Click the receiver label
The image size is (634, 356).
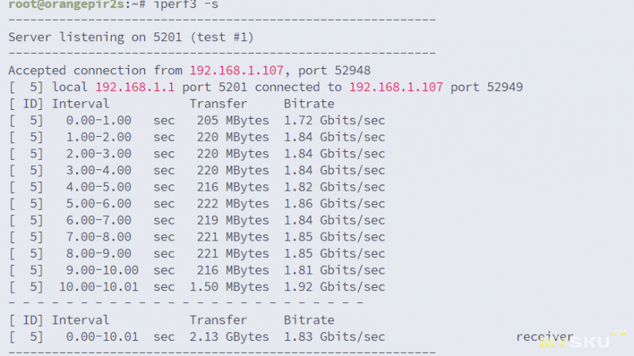544,337
